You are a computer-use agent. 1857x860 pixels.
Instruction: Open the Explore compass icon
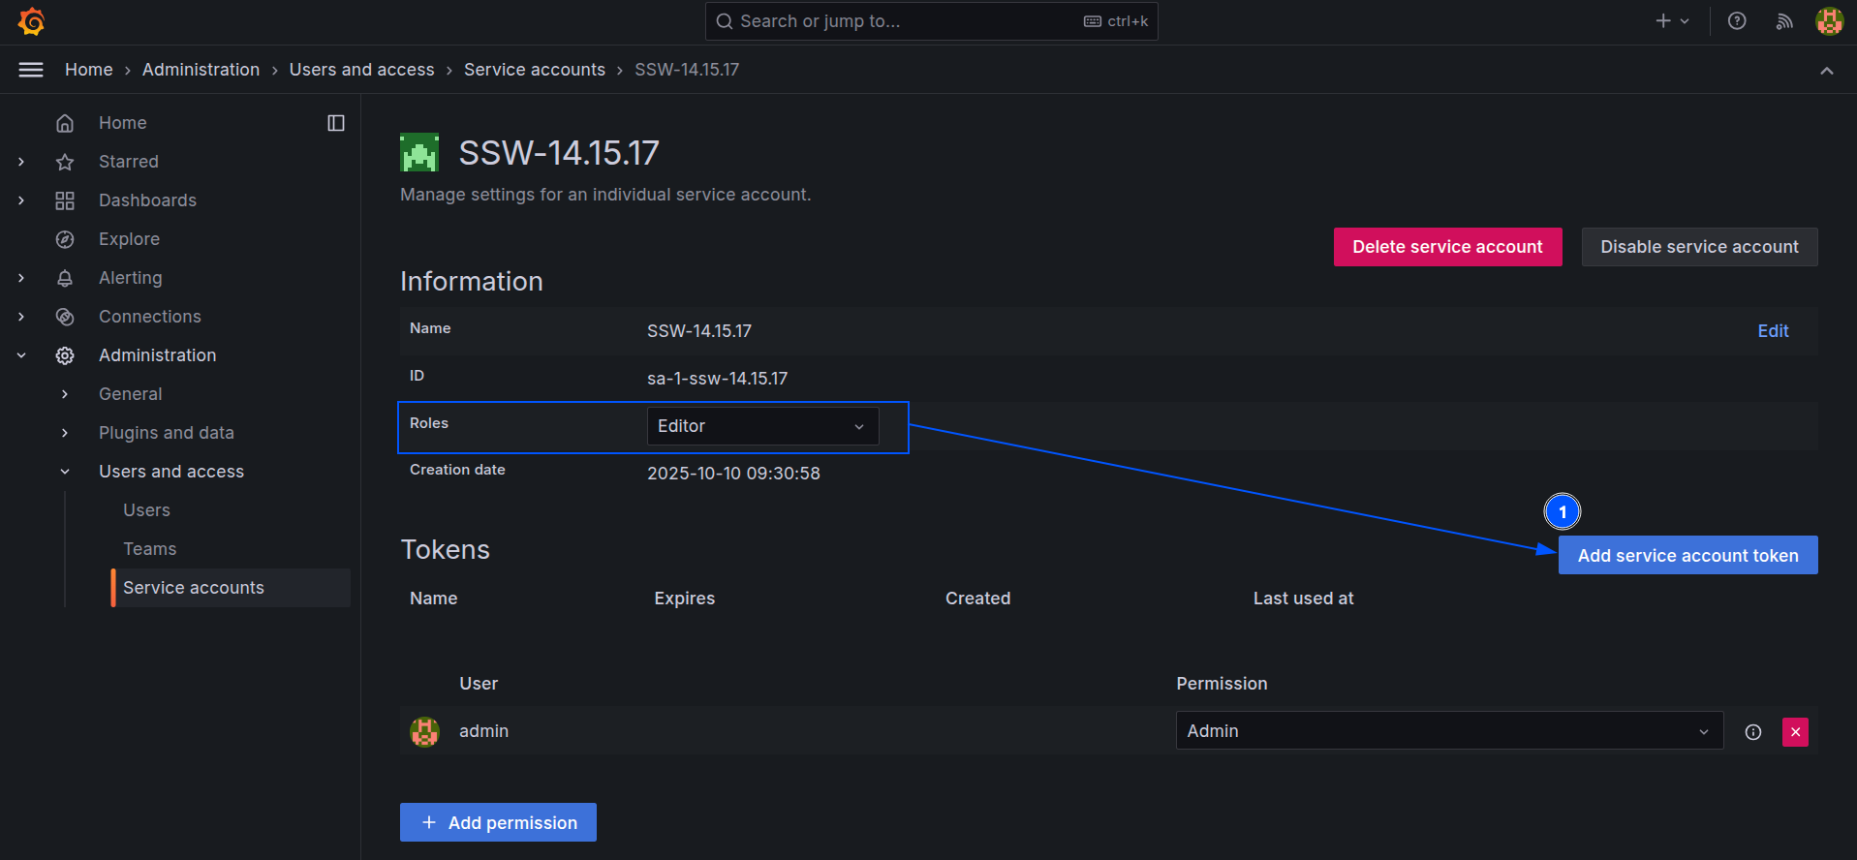65,239
